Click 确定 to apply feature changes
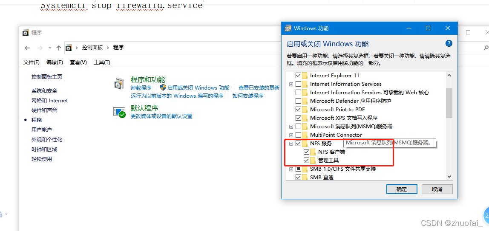489x231 pixels. 402,189
